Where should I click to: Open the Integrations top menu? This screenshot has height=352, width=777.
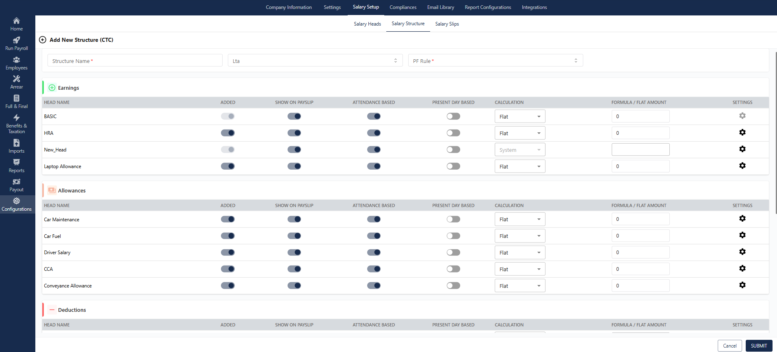534,7
